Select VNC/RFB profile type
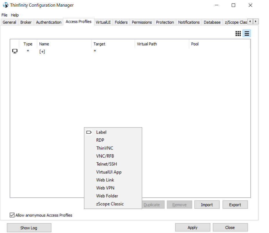 [113, 156]
